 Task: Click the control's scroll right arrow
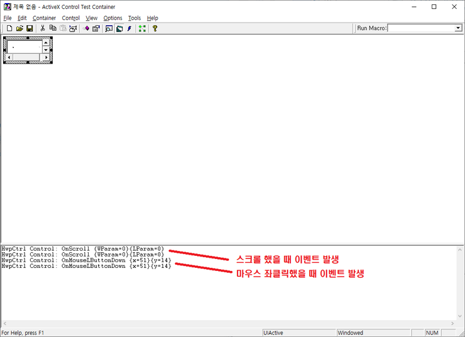click(45, 57)
